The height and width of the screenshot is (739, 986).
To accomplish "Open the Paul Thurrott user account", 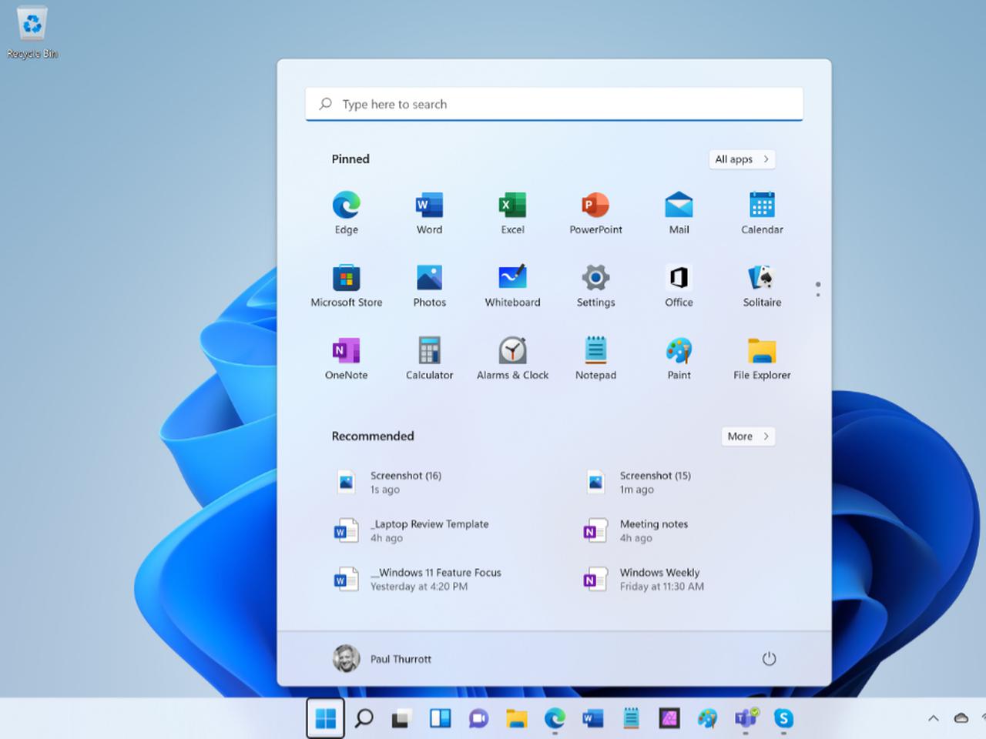I will [x=383, y=659].
